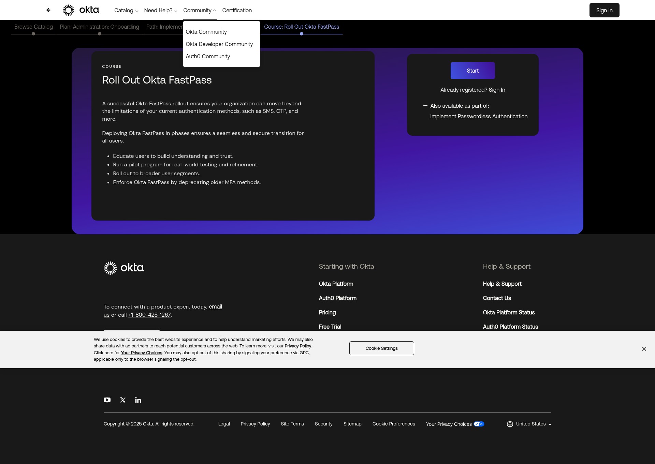Go to Browse Catalog breadcrumb
The image size is (655, 464).
(33, 27)
